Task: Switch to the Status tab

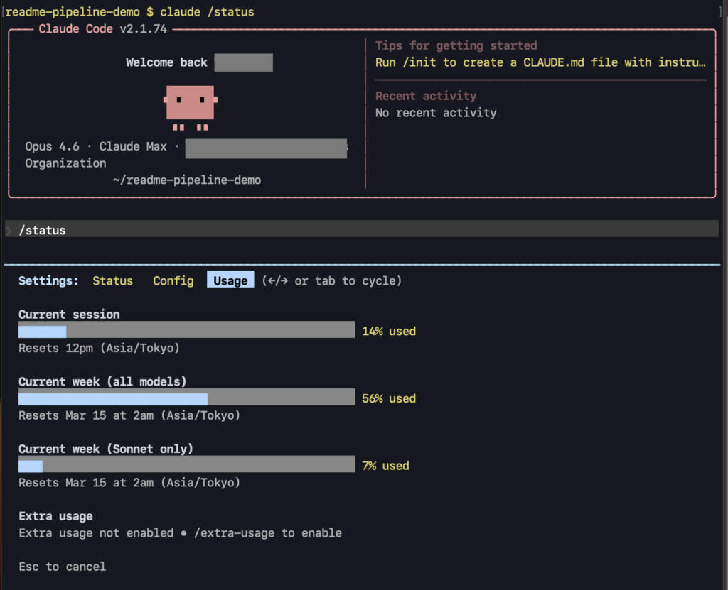Action: point(112,281)
